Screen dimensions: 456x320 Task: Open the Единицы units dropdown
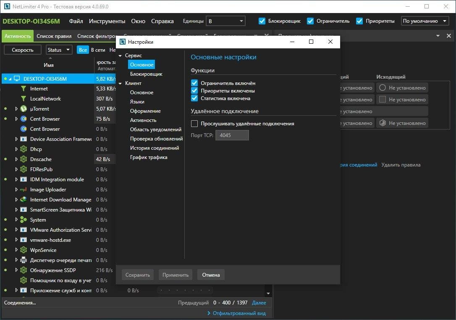(x=225, y=21)
